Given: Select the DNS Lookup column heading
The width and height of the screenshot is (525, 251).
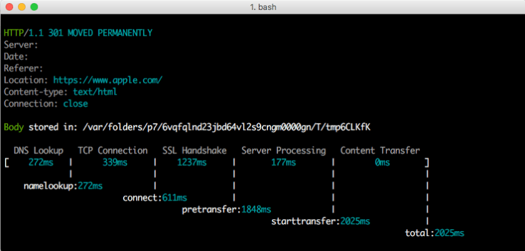Looking at the screenshot, I should [39, 150].
